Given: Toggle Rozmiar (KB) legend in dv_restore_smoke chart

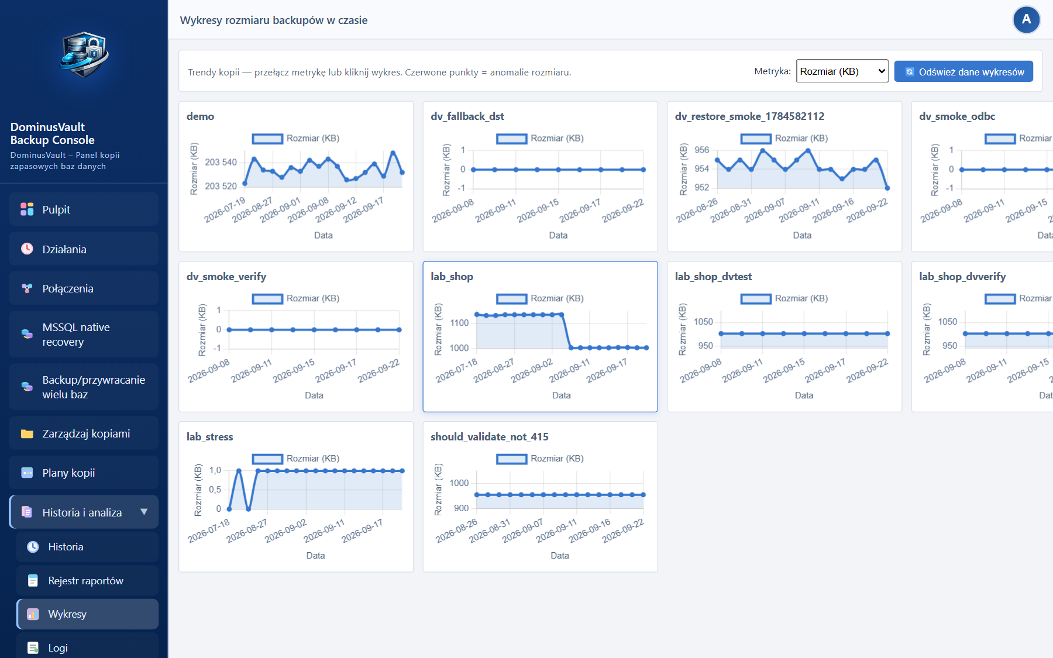Looking at the screenshot, I should pyautogui.click(x=784, y=139).
